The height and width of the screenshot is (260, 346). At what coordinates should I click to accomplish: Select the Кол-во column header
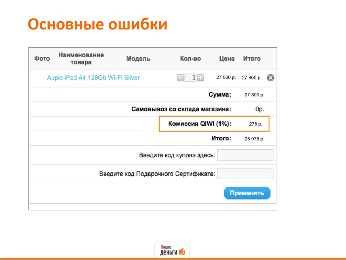(x=191, y=59)
